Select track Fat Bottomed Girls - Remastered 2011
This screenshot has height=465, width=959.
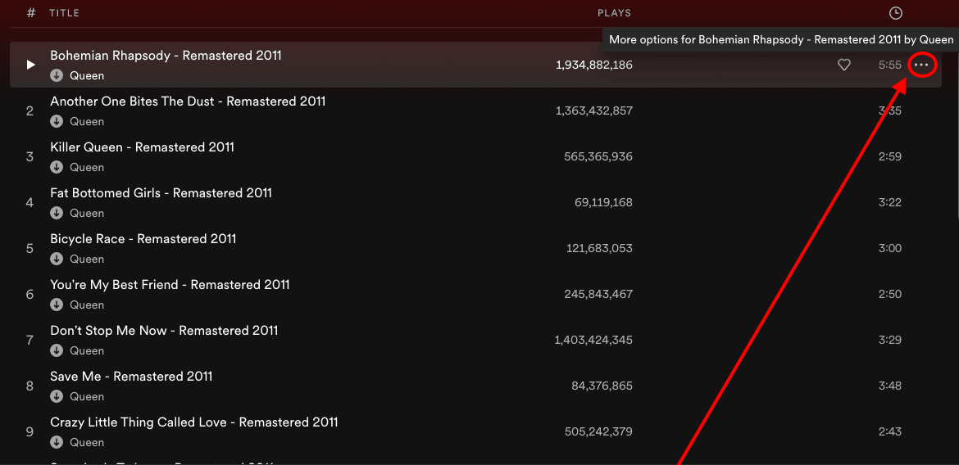tap(161, 193)
